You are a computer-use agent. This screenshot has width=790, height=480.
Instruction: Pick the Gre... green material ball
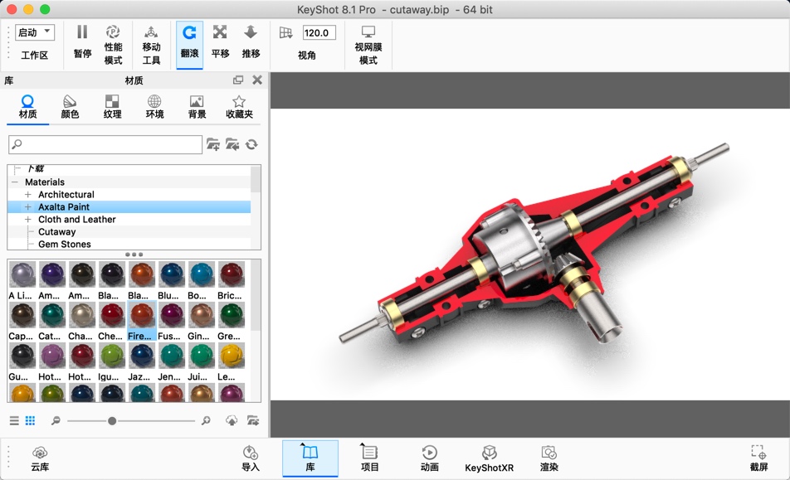click(x=231, y=321)
